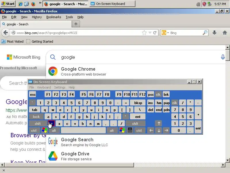Viewport: 230px width, 173px height.
Task: Go to the Firefox home page icon
Action: [225, 33]
